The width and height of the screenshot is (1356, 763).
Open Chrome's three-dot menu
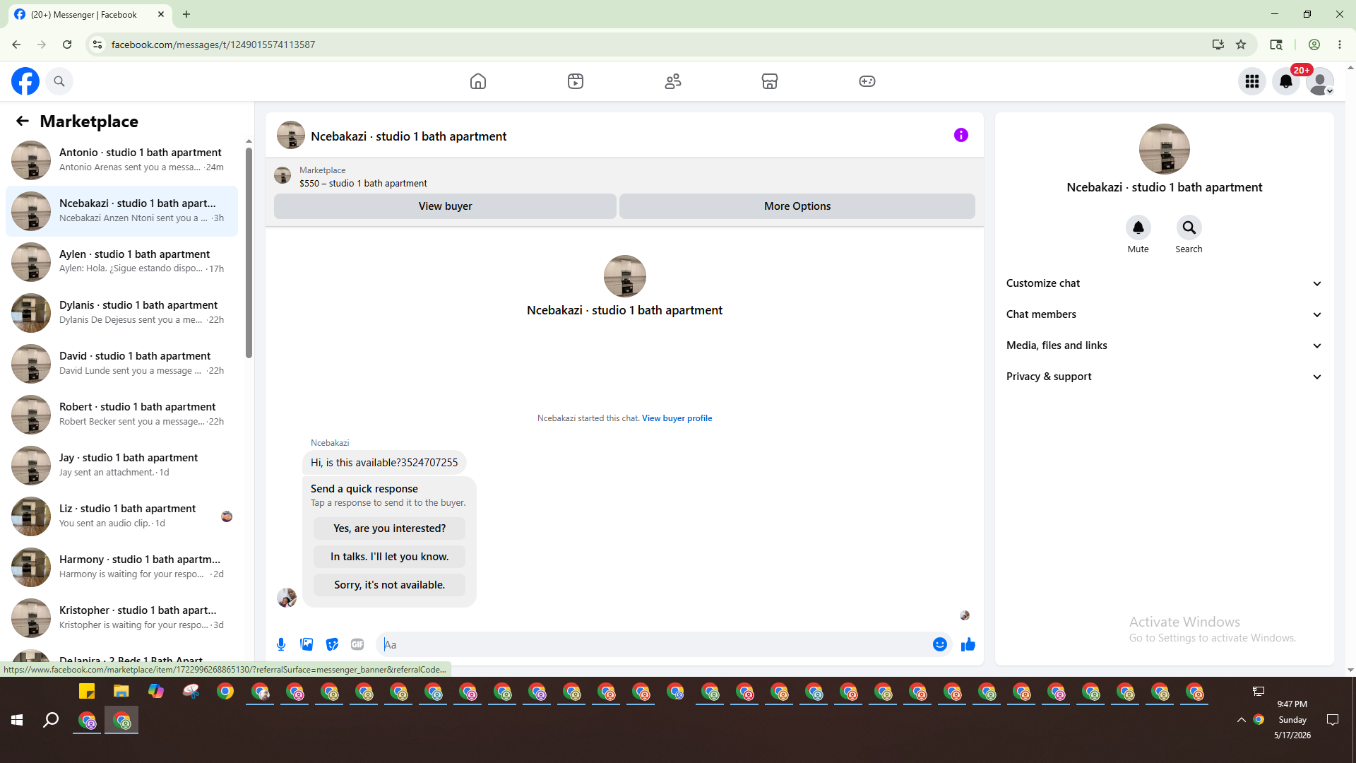click(1340, 45)
